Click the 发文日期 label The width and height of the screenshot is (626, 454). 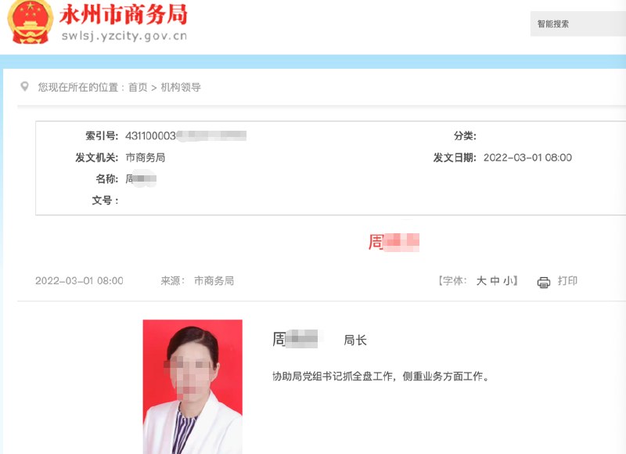pos(455,157)
